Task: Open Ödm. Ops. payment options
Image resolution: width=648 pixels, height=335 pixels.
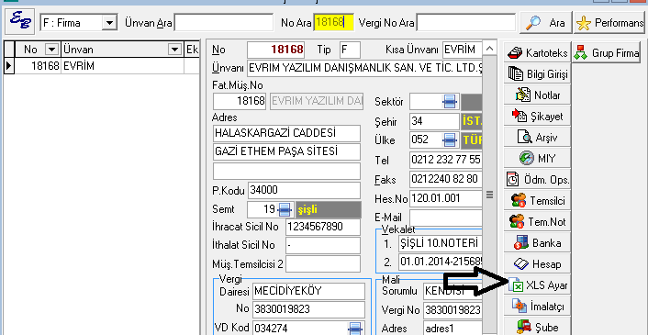Action: pyautogui.click(x=537, y=179)
